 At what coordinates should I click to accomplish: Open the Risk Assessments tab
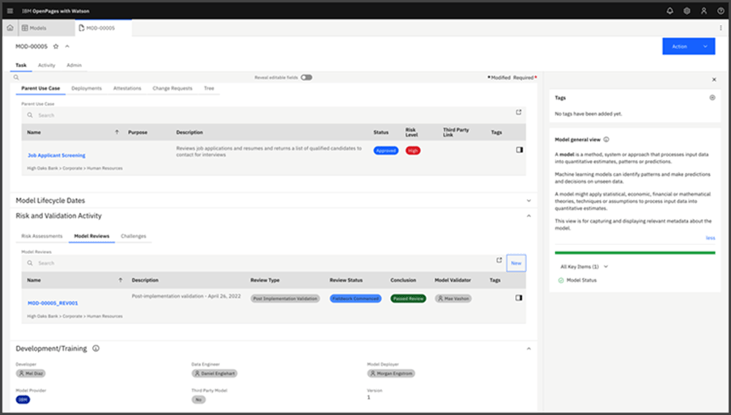pyautogui.click(x=42, y=236)
